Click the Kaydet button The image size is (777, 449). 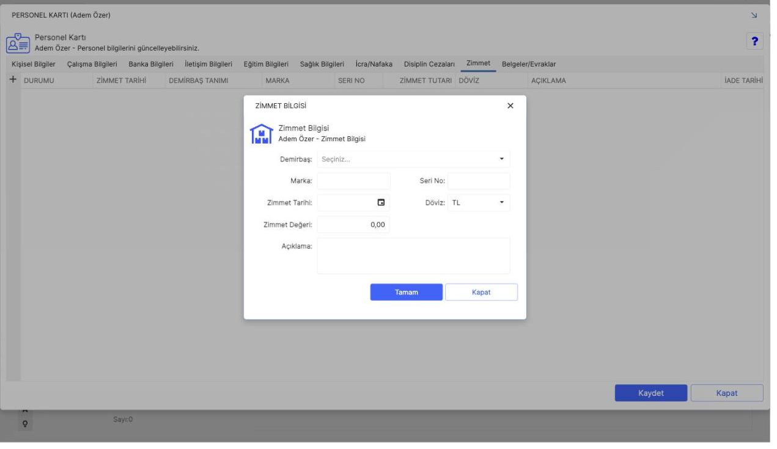[651, 393]
